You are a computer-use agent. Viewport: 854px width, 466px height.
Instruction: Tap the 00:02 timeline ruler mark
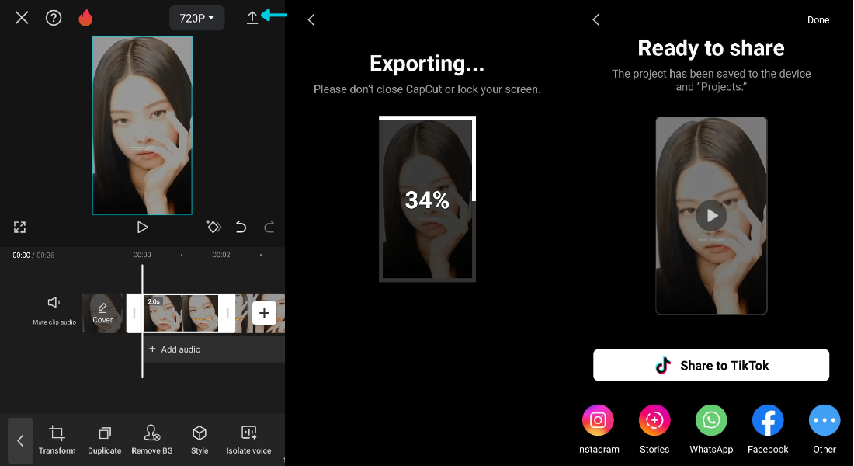point(221,255)
